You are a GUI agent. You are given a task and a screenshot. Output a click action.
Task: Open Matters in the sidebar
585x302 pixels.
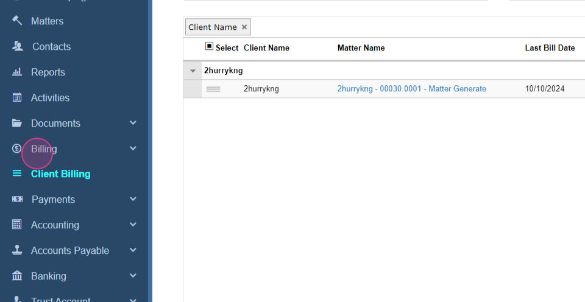tap(48, 21)
